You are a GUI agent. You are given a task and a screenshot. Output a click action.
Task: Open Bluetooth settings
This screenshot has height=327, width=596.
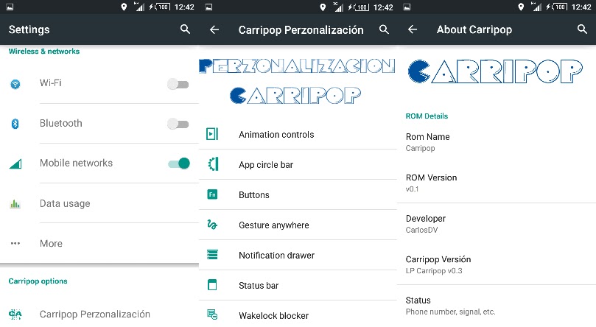pyautogui.click(x=99, y=124)
